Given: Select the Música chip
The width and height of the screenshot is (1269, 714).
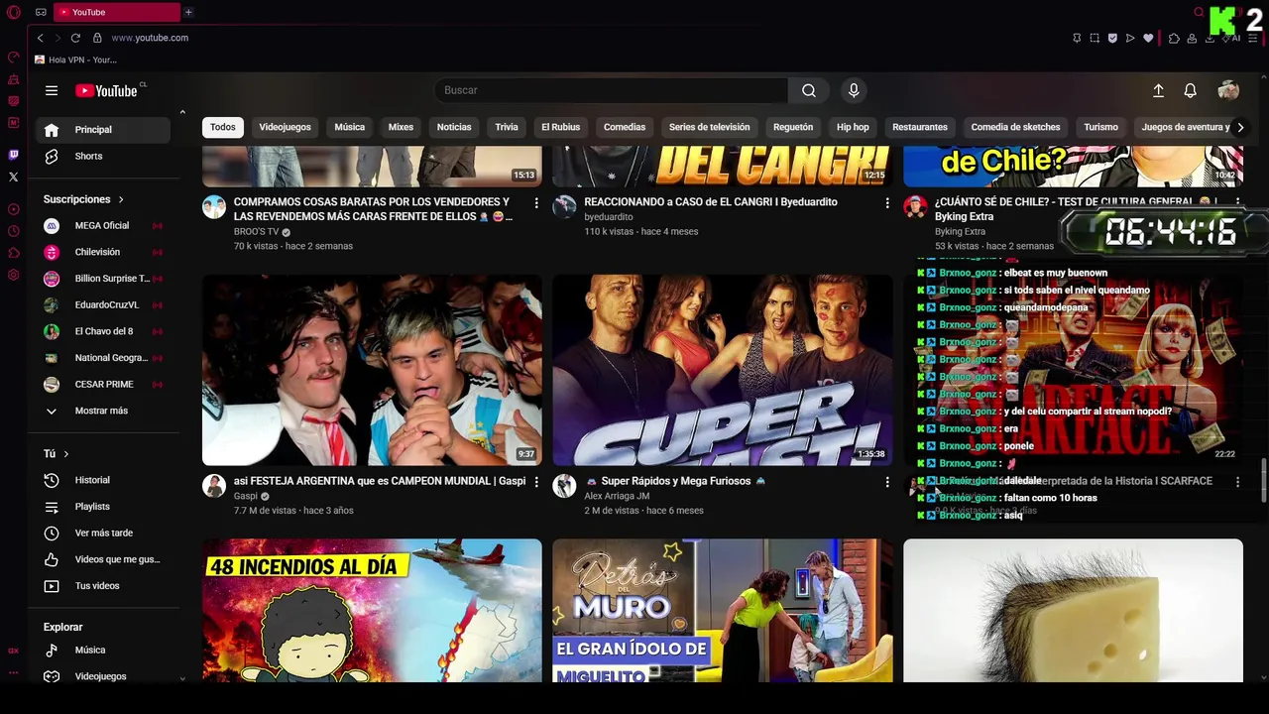Looking at the screenshot, I should (x=349, y=127).
